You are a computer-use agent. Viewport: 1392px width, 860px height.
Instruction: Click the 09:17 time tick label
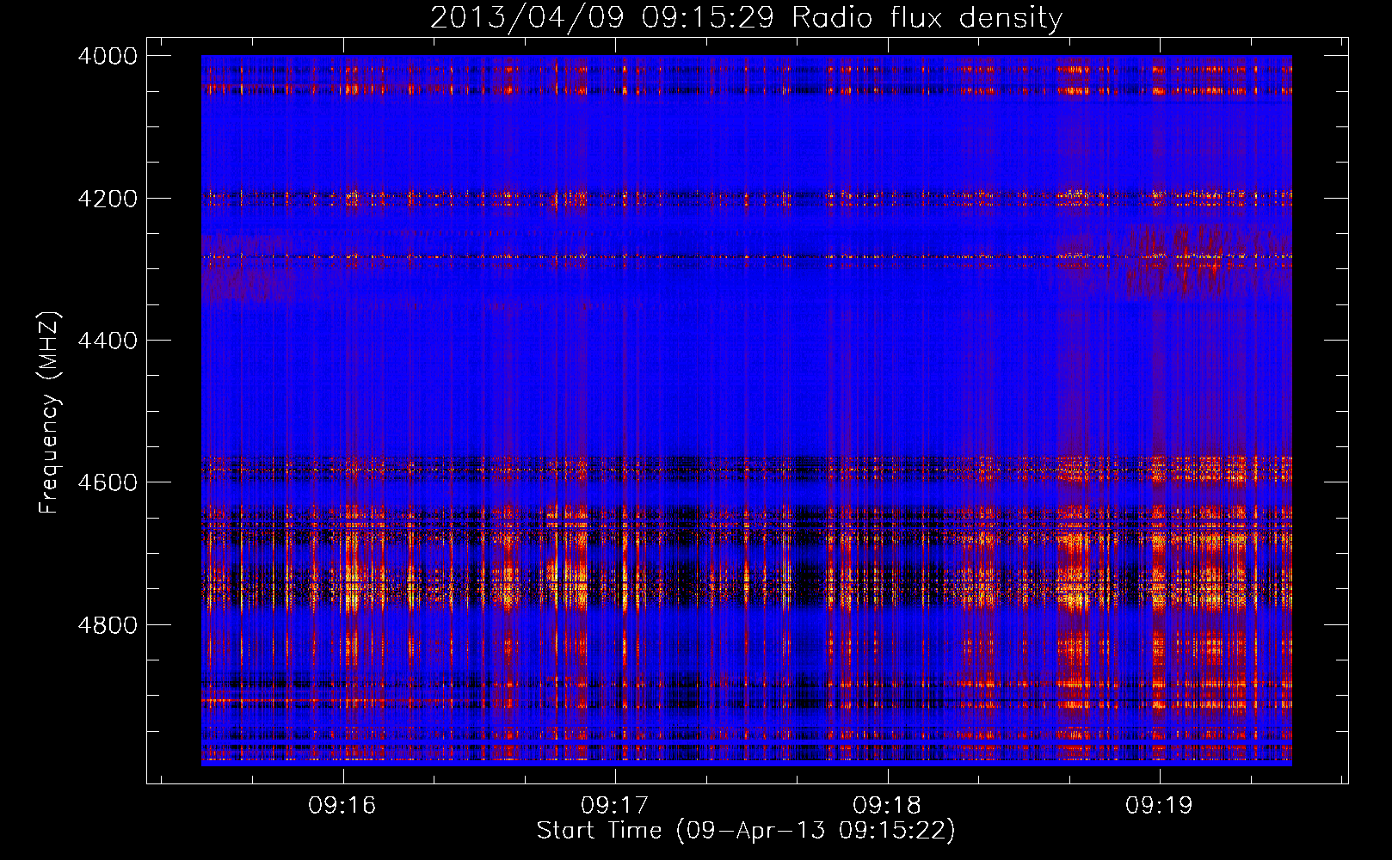coord(614,805)
